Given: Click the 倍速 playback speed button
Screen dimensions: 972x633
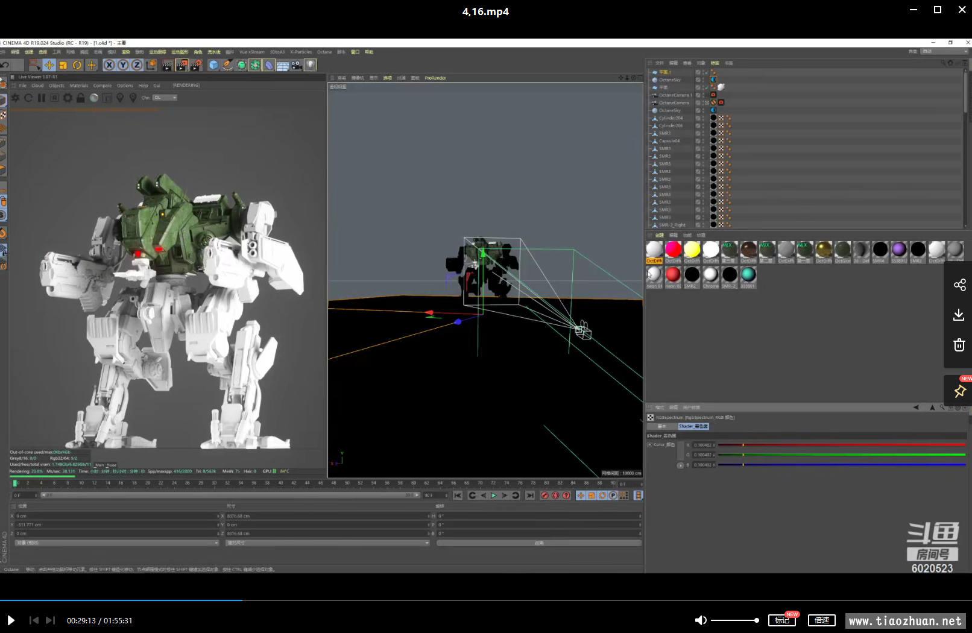Looking at the screenshot, I should tap(822, 620).
